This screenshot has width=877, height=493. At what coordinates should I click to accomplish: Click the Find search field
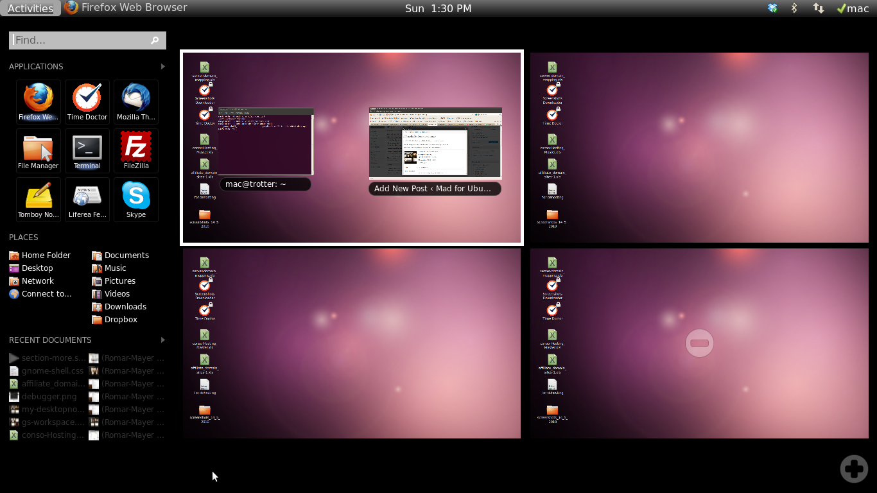80,40
